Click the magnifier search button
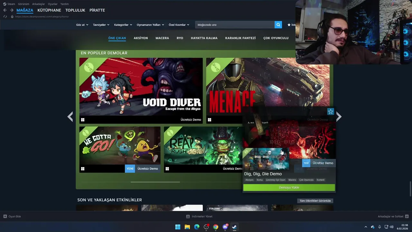Image resolution: width=412 pixels, height=232 pixels. coord(278,25)
